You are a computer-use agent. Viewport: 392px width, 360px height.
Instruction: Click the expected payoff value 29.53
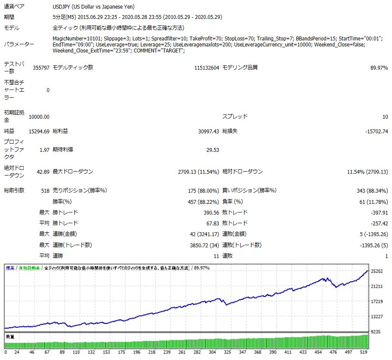click(x=213, y=150)
